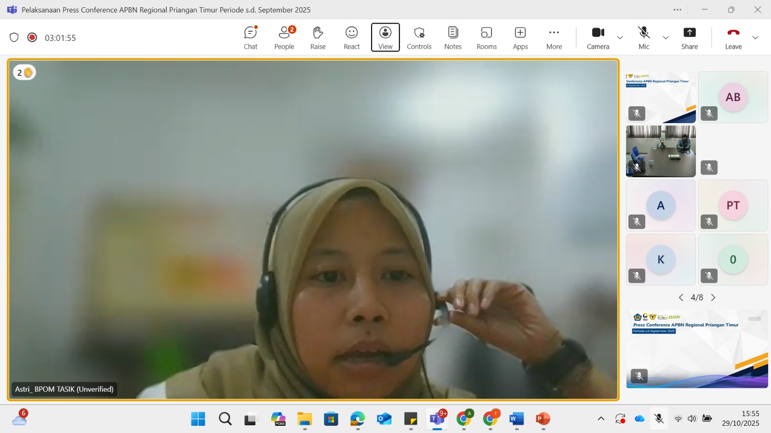Select the meeting room video thumbnail
771x433 pixels.
[x=661, y=151]
